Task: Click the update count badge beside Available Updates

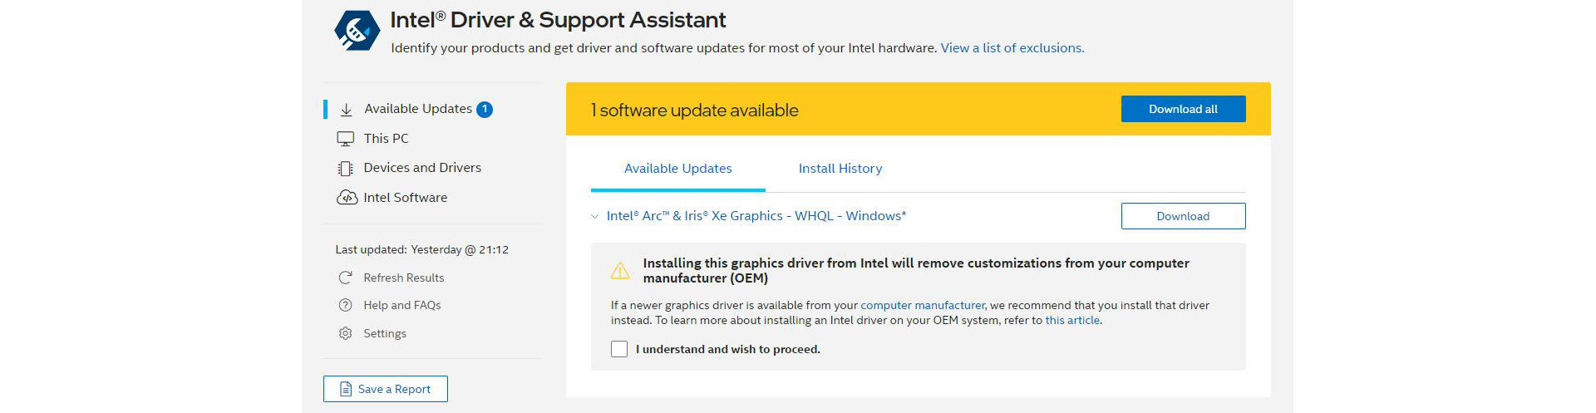Action: pyautogui.click(x=485, y=109)
